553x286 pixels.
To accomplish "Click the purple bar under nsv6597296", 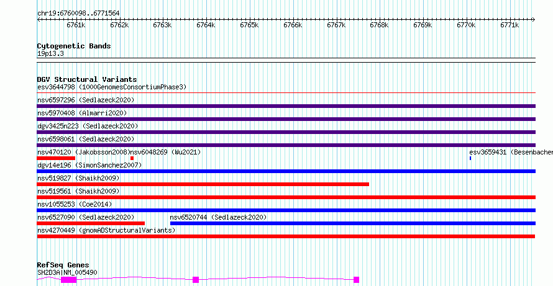I will click(x=286, y=106).
